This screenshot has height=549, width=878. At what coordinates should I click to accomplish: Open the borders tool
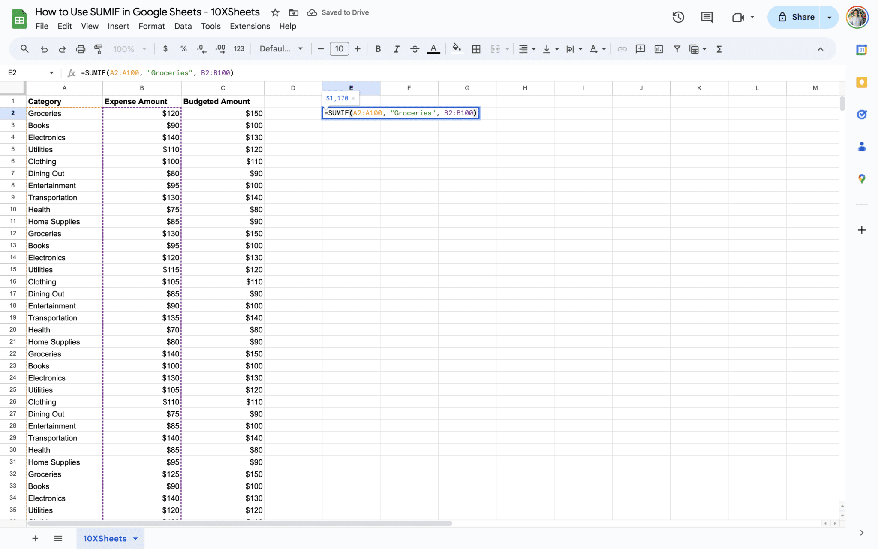pos(476,49)
